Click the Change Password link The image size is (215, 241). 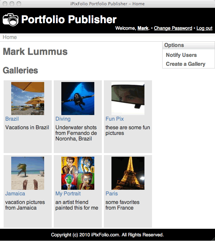click(173, 28)
